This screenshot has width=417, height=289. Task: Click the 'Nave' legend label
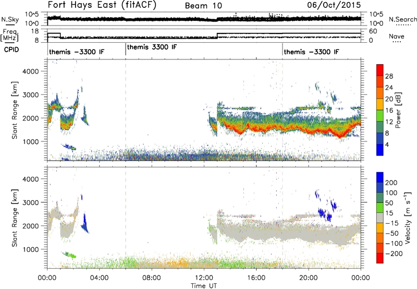pyautogui.click(x=397, y=36)
